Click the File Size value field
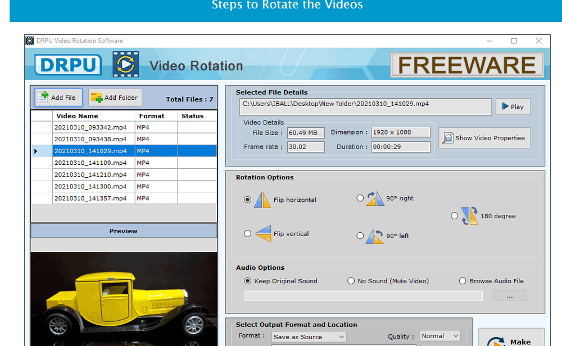 (306, 133)
